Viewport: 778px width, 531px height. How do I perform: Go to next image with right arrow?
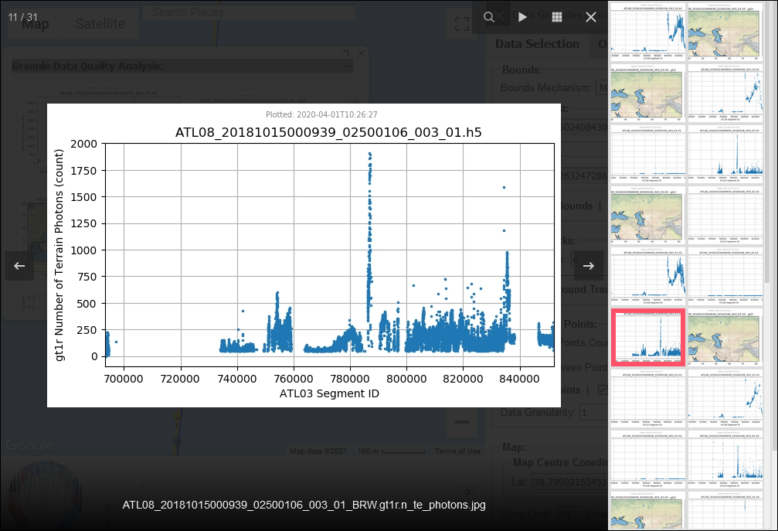(x=589, y=266)
